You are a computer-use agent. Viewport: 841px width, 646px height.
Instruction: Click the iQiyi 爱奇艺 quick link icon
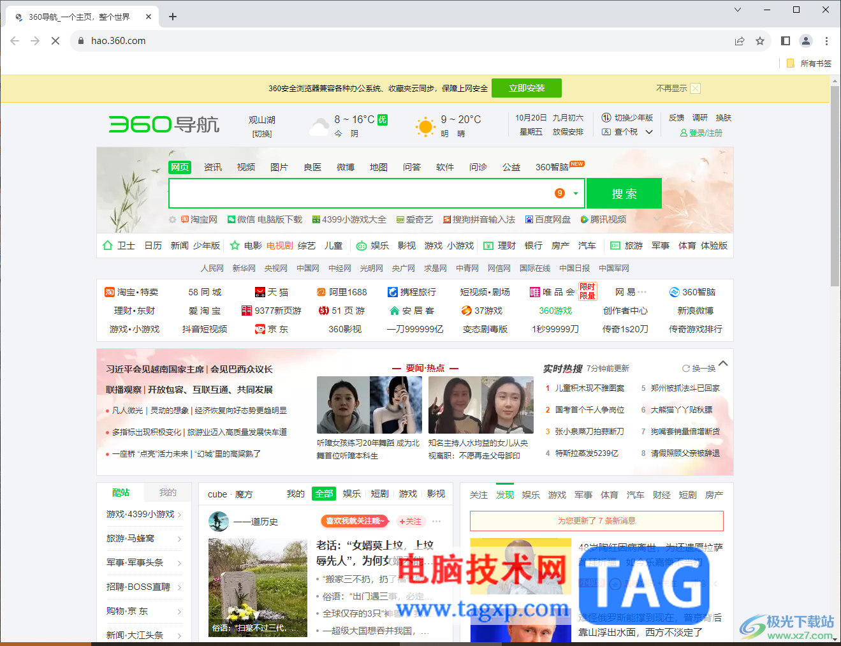click(x=414, y=219)
